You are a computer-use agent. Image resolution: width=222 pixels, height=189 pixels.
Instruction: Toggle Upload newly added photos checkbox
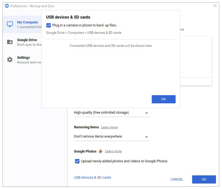[x=77, y=161]
